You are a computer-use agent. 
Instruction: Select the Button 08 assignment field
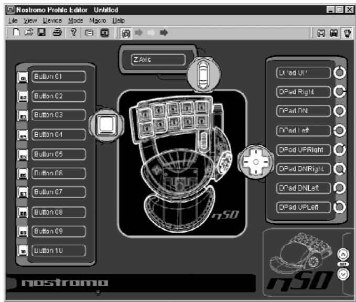pyautogui.click(x=59, y=212)
